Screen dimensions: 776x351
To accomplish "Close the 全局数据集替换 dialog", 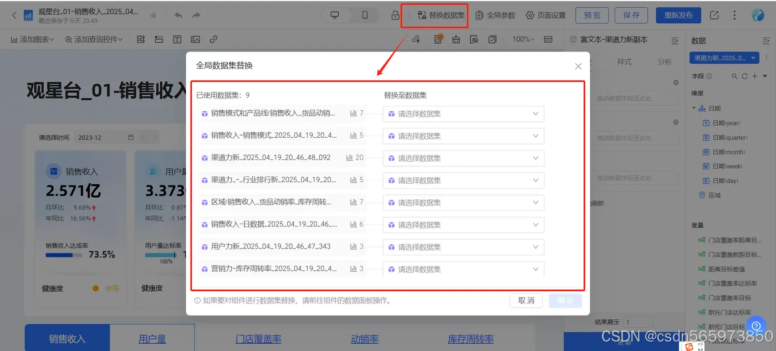I will click(x=578, y=66).
